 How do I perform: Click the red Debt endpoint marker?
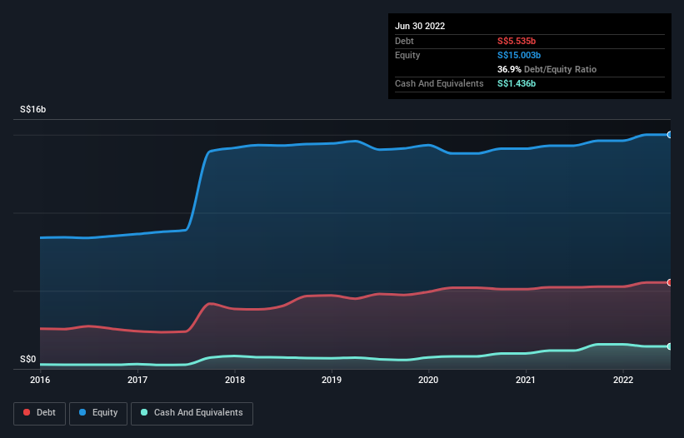pos(670,282)
